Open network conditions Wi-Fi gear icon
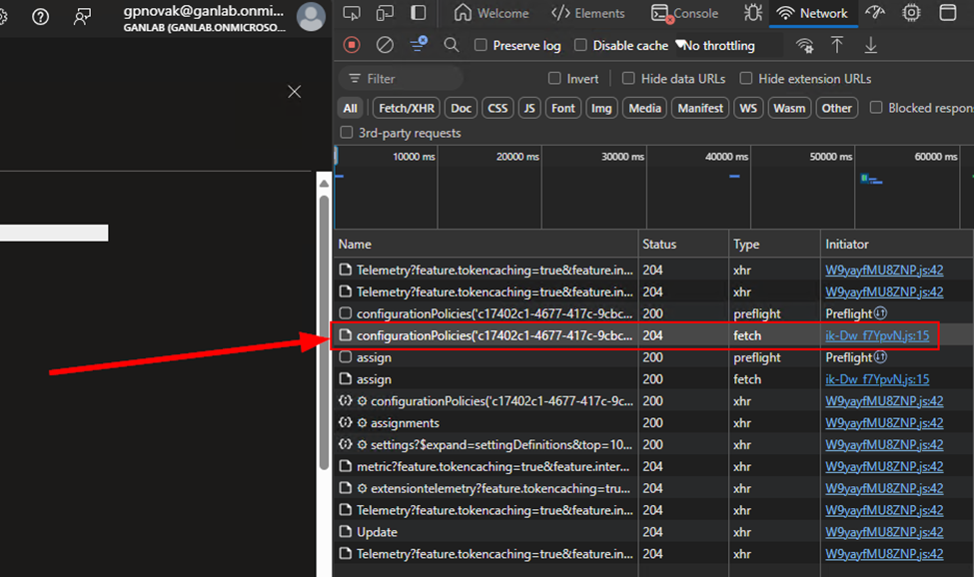This screenshot has height=577, width=974. 804,46
